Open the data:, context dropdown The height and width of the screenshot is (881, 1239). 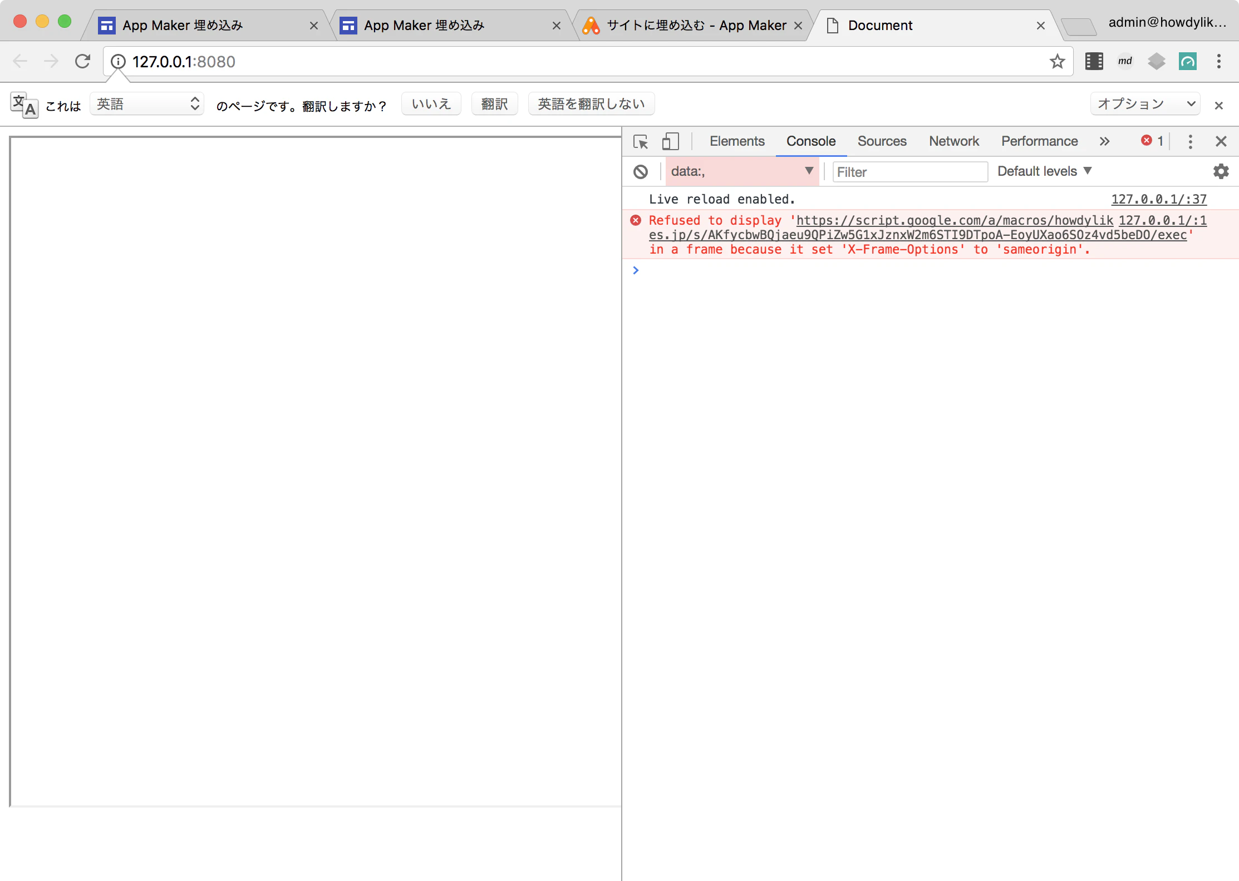tap(742, 171)
